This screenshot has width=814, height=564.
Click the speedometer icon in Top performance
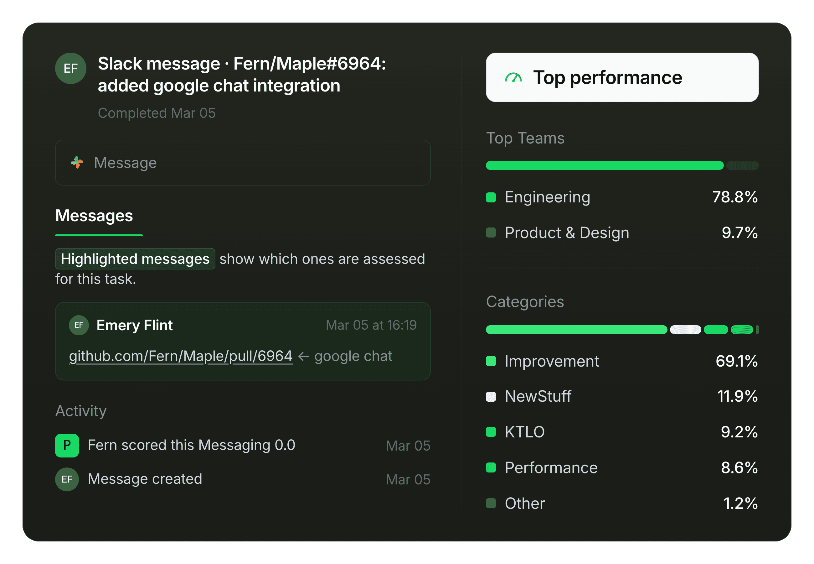tap(513, 77)
